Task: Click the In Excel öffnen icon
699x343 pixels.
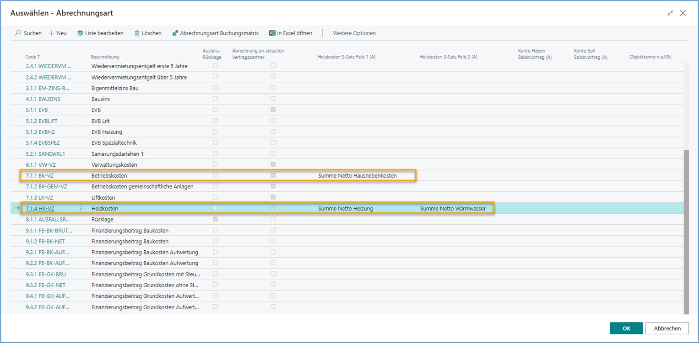Action: click(x=272, y=33)
